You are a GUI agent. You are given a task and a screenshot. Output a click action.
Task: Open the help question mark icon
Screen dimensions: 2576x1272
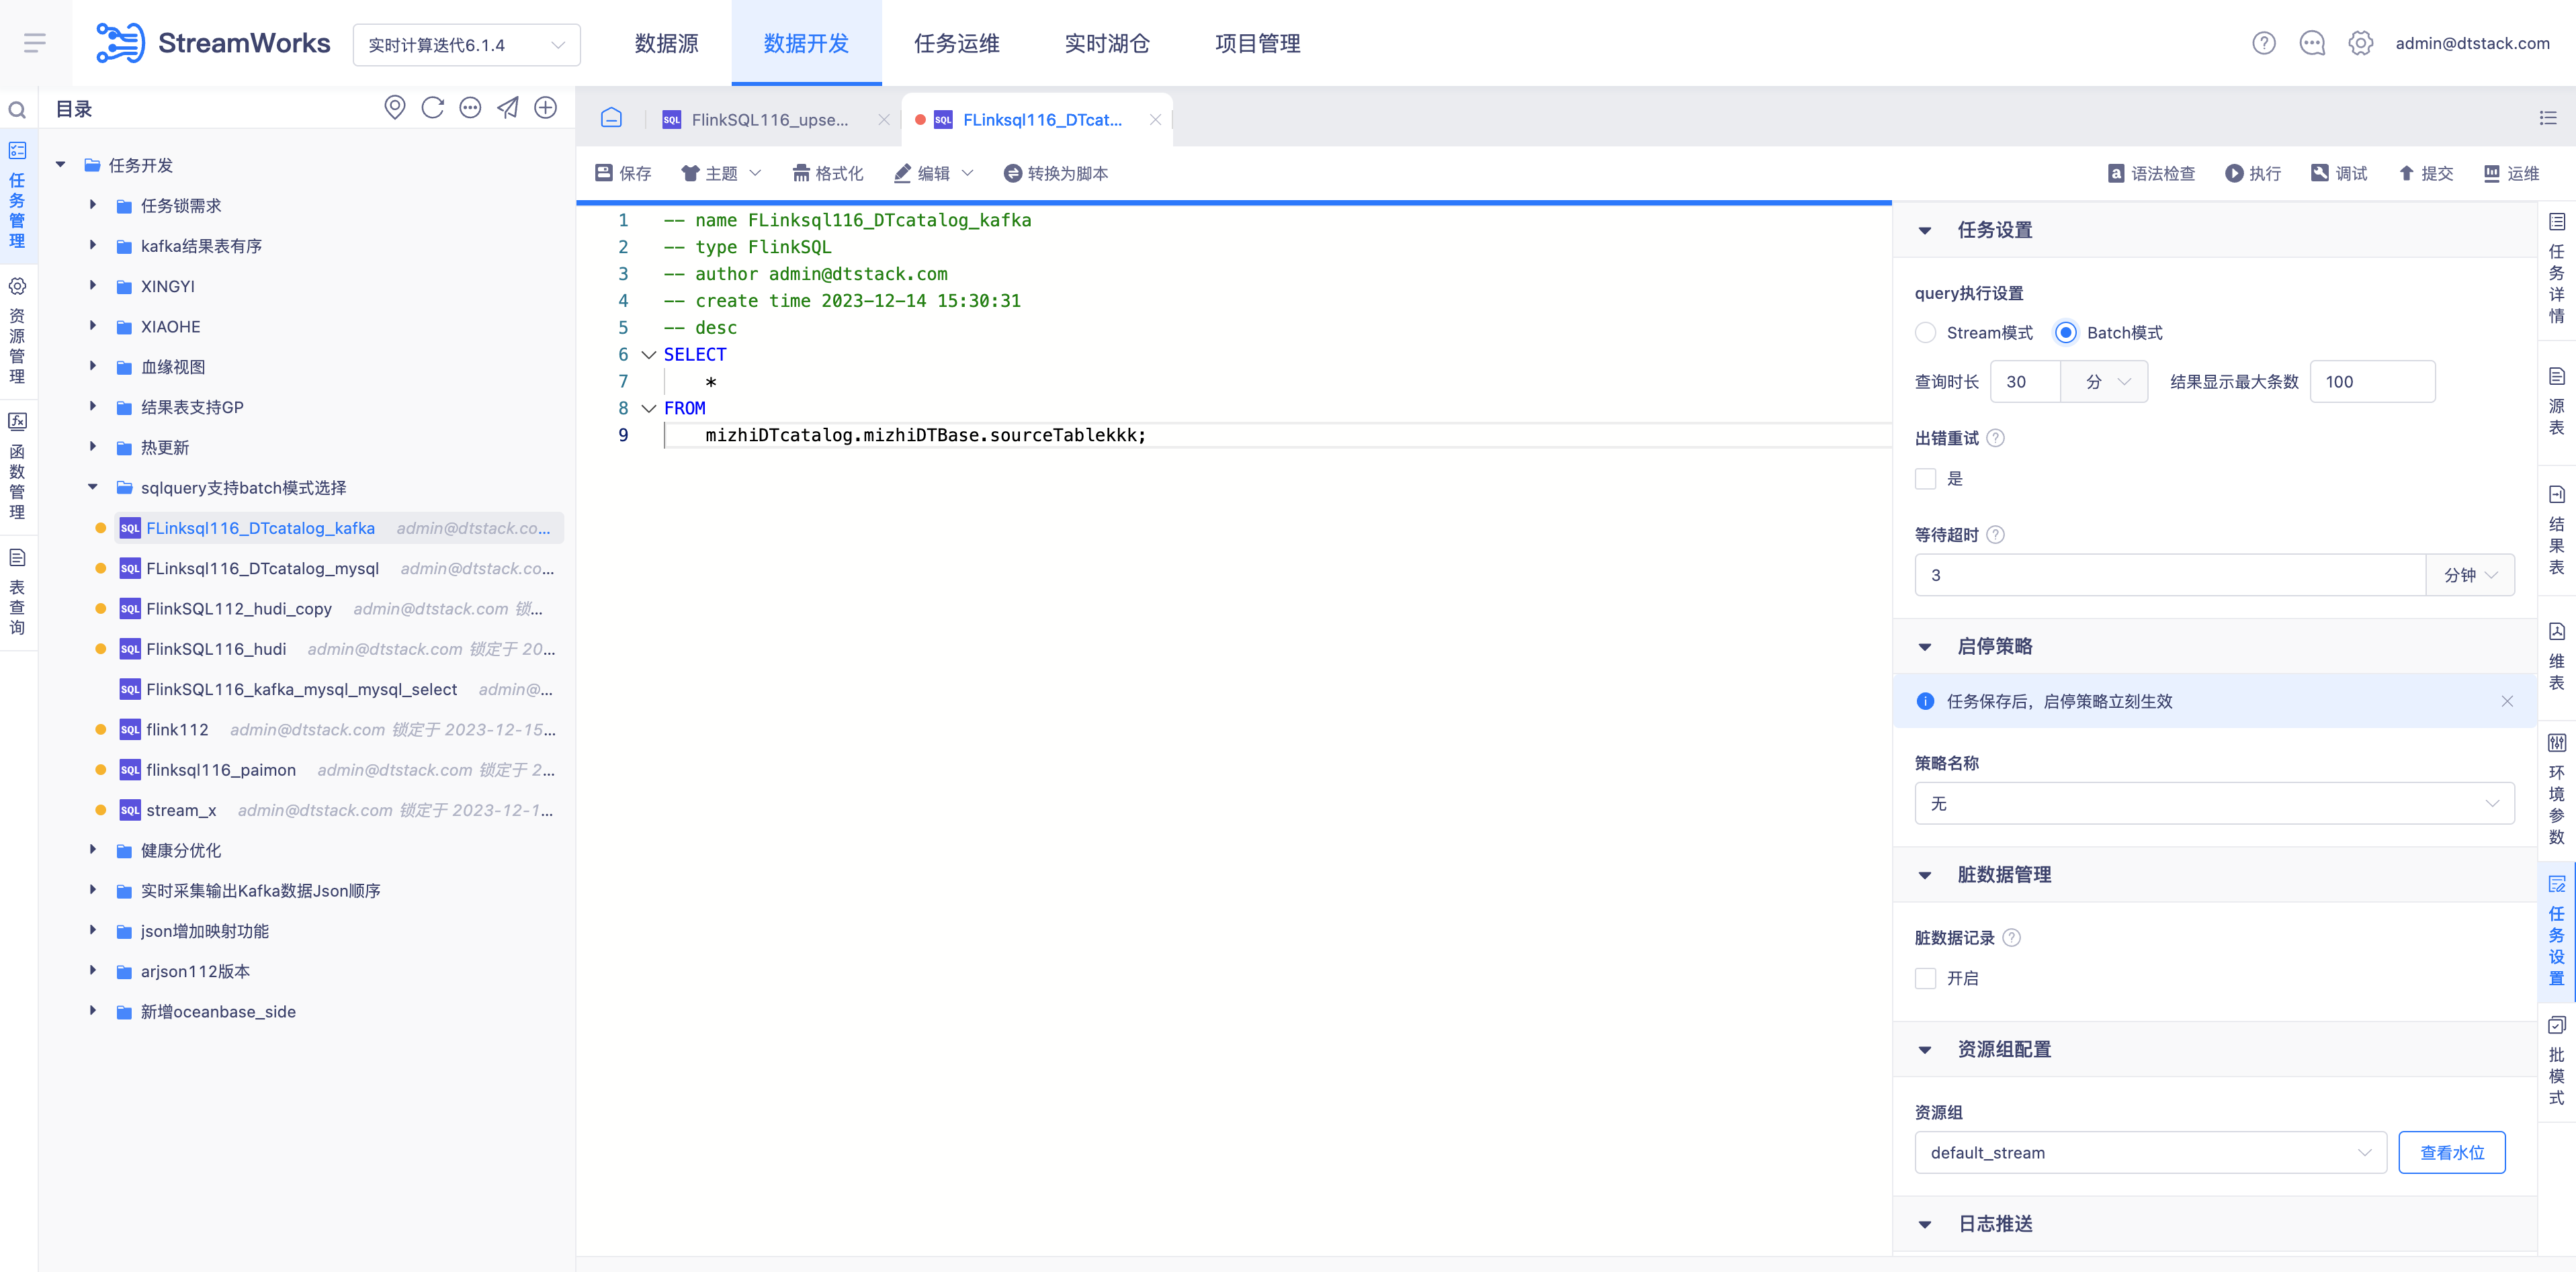(2263, 43)
